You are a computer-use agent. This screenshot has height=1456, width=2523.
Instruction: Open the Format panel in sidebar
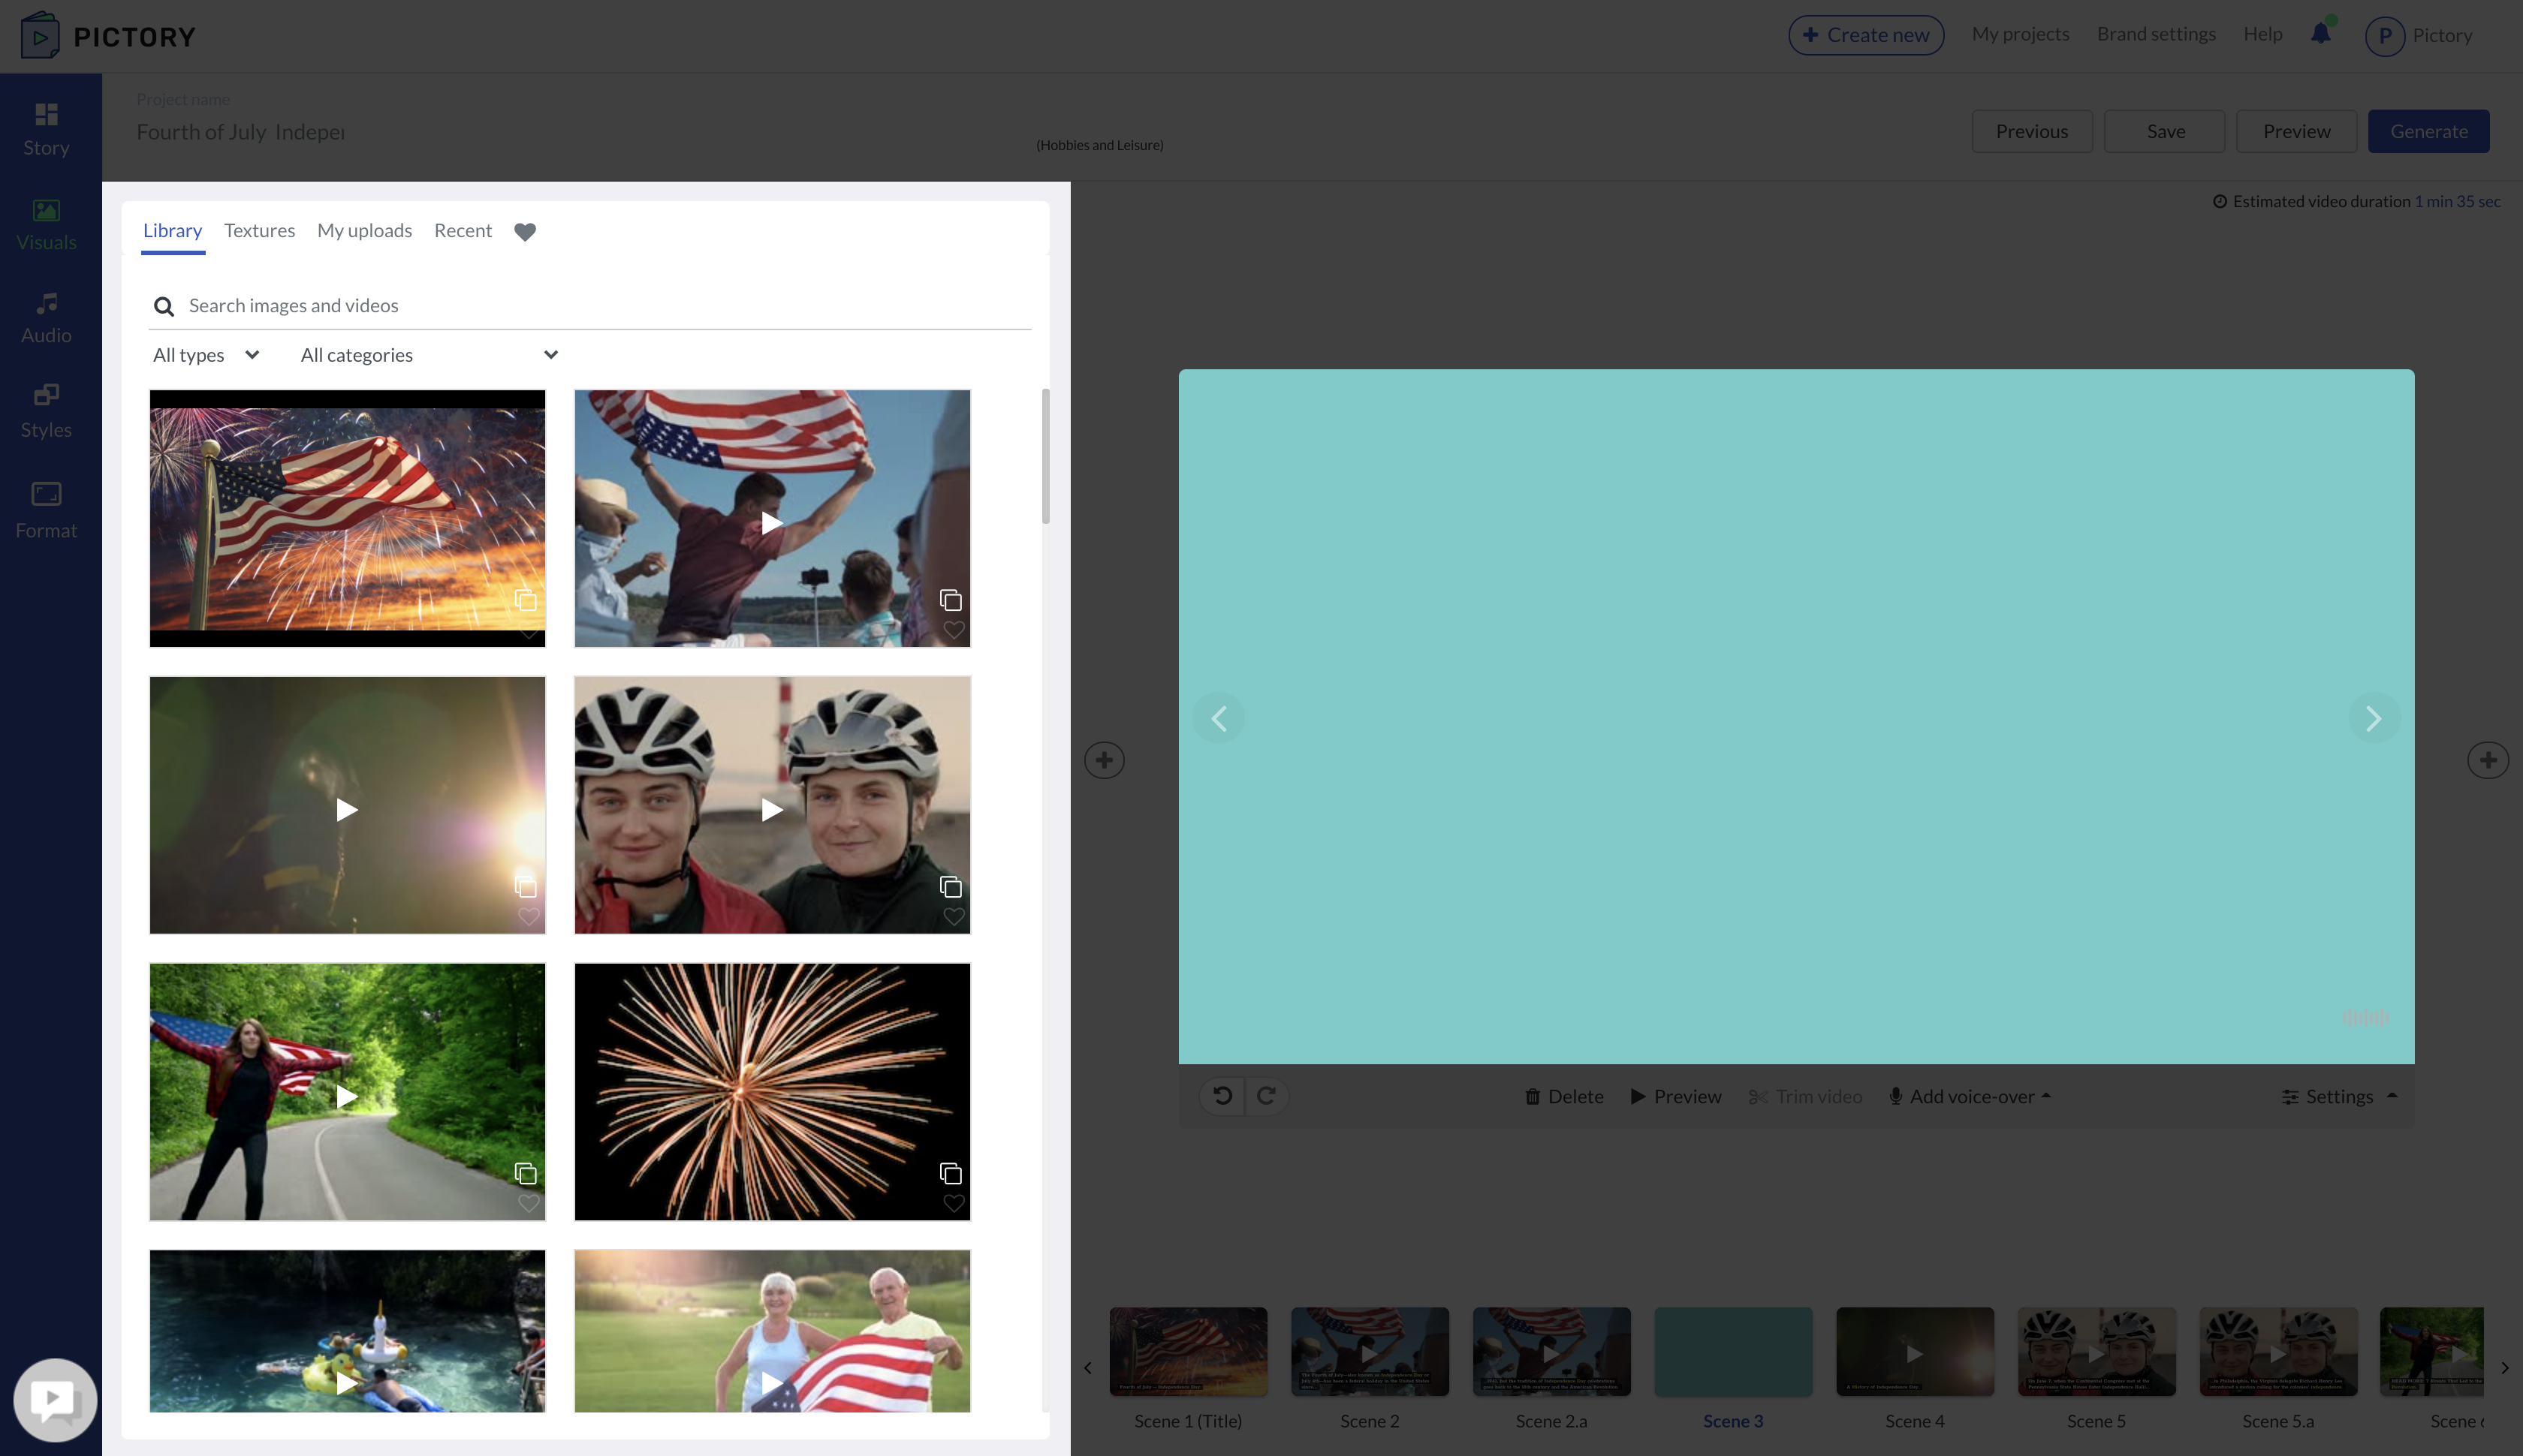point(46,510)
